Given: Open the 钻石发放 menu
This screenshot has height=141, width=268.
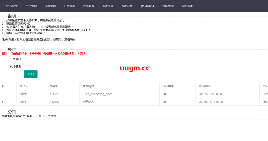Looking at the screenshot, I should tap(12, 6).
